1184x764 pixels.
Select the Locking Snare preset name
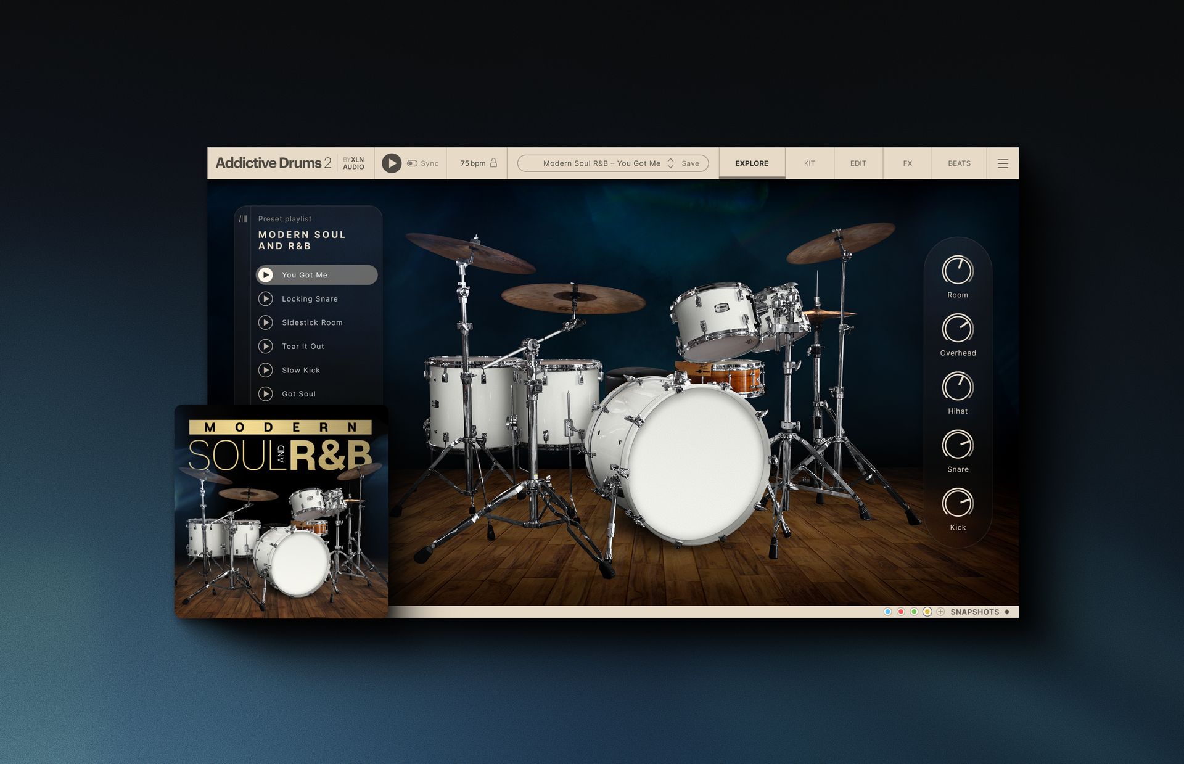[x=310, y=299]
